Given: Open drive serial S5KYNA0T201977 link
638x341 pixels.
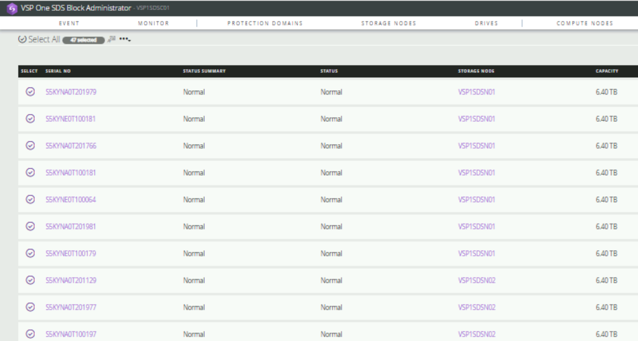Looking at the screenshot, I should pyautogui.click(x=71, y=307).
